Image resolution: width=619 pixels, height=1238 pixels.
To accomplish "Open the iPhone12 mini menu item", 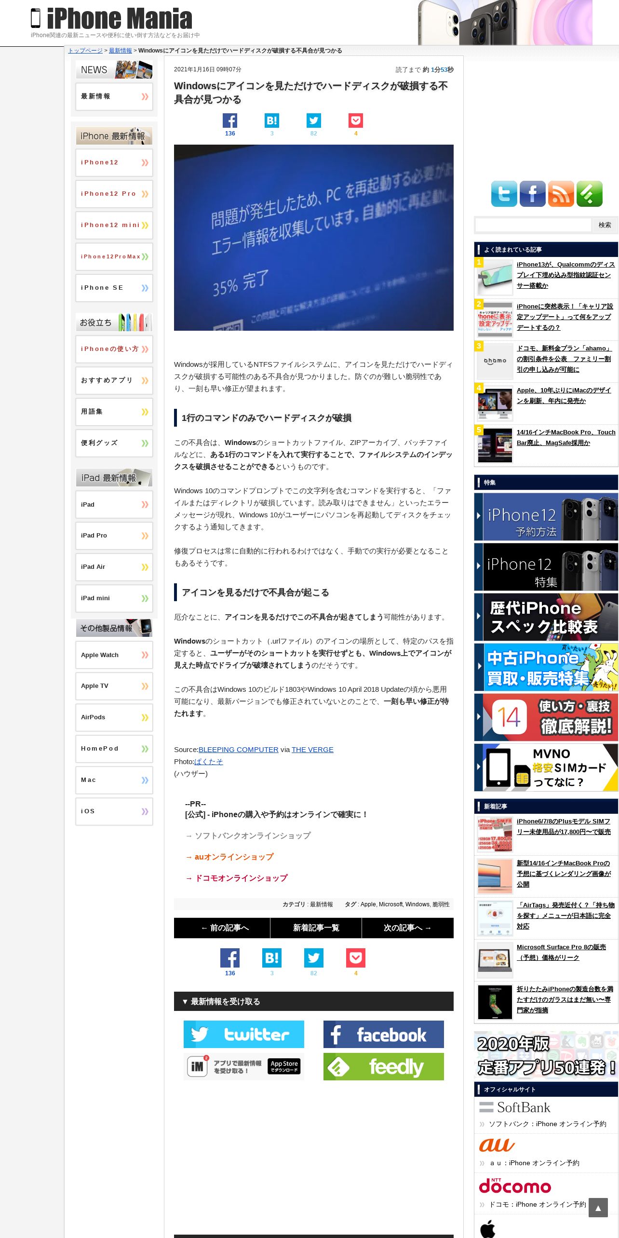I will click(114, 225).
